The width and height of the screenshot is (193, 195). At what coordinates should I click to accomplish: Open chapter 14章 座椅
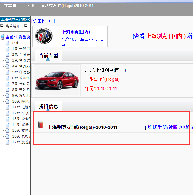tap(20, 125)
